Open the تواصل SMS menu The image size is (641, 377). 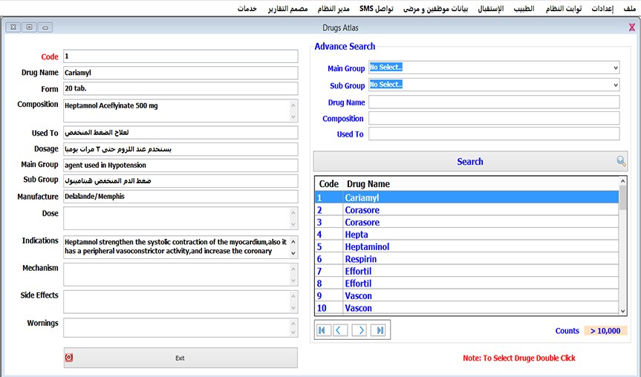pyautogui.click(x=376, y=8)
